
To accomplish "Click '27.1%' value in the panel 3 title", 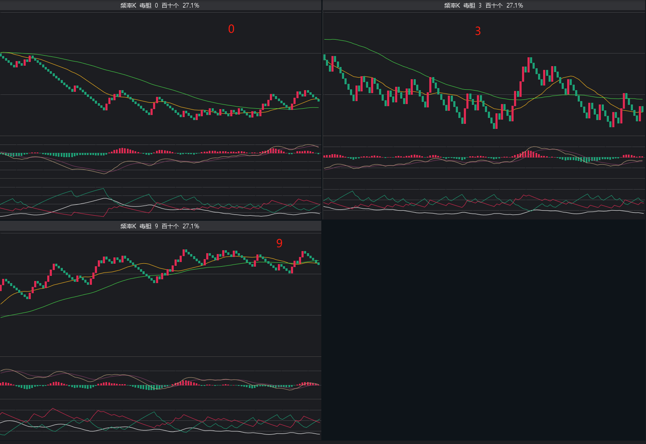I will [515, 5].
